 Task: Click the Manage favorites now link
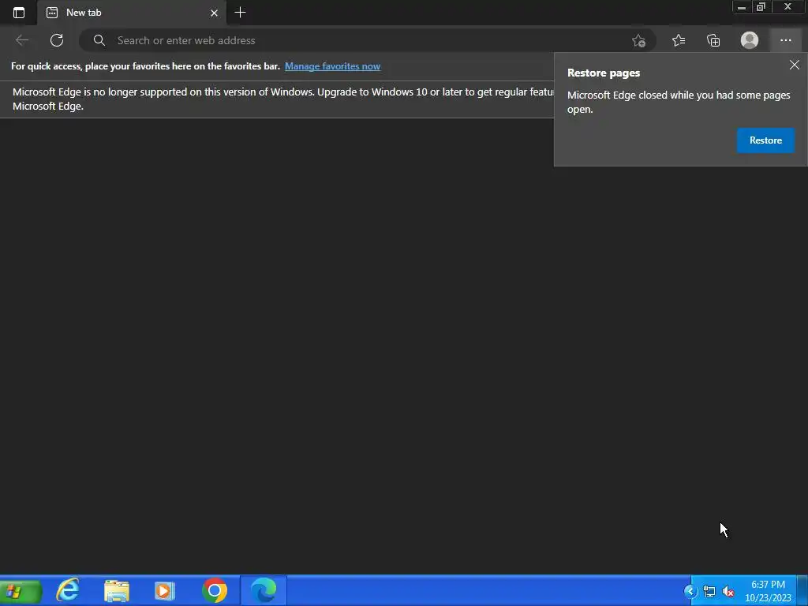332,66
